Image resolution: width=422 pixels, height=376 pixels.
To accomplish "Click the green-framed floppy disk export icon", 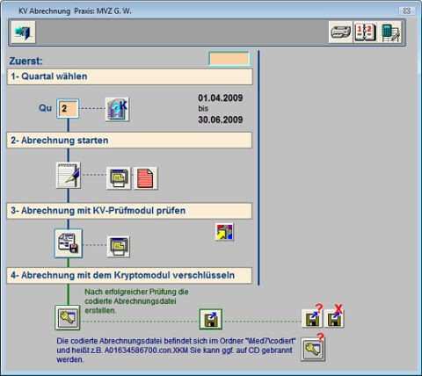I will 211,319.
